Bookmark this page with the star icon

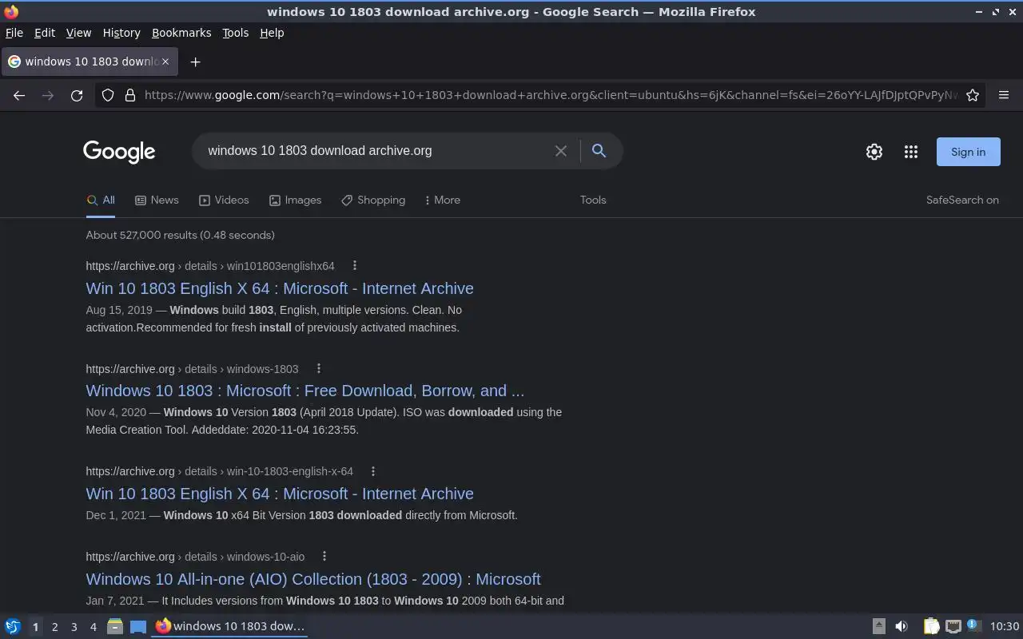(973, 95)
